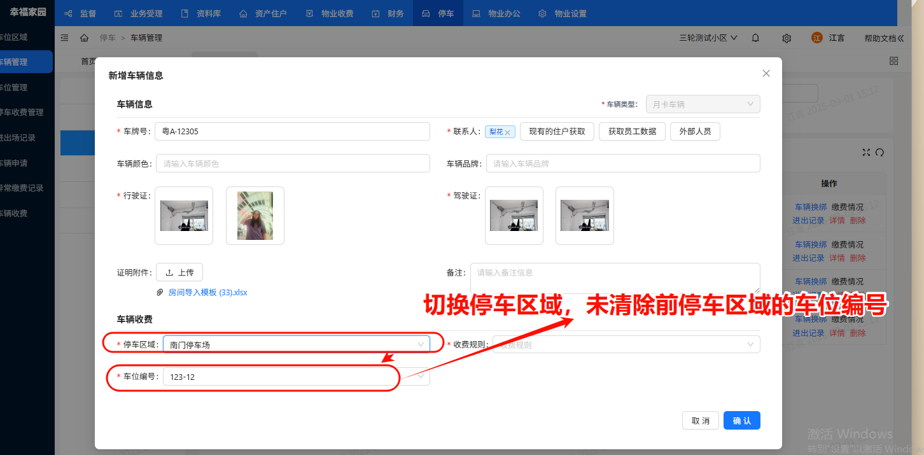The width and height of the screenshot is (924, 455).
Task: Open the 三轮测试小区 community selector
Action: [706, 38]
